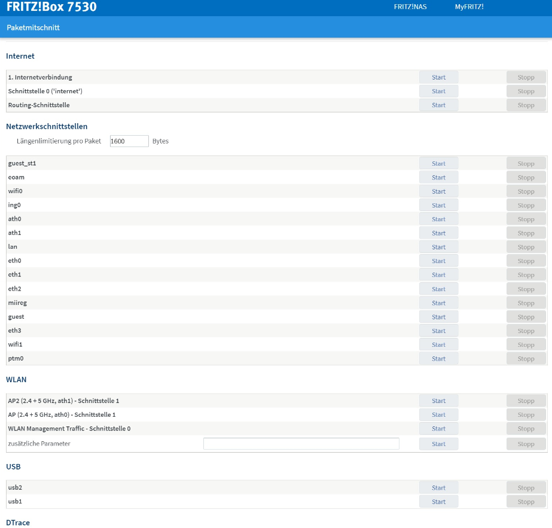The image size is (552, 528).
Task: Open the FRITZ!NAS link
Action: [410, 7]
